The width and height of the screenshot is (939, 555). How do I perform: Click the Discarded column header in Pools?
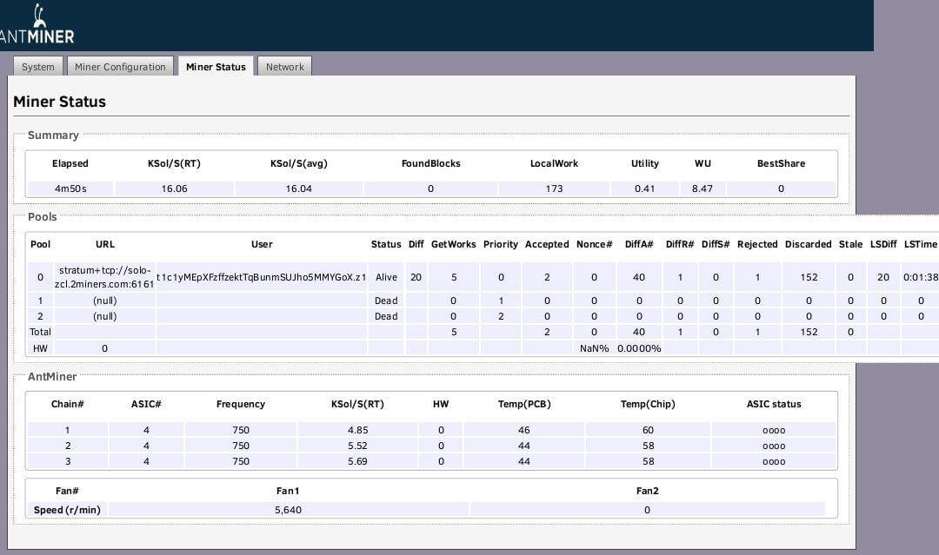click(x=808, y=244)
